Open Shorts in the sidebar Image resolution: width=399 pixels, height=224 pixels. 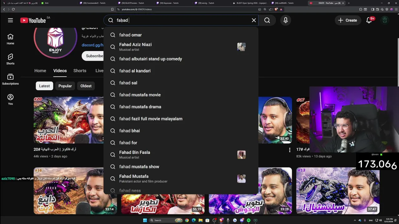[x=10, y=59]
